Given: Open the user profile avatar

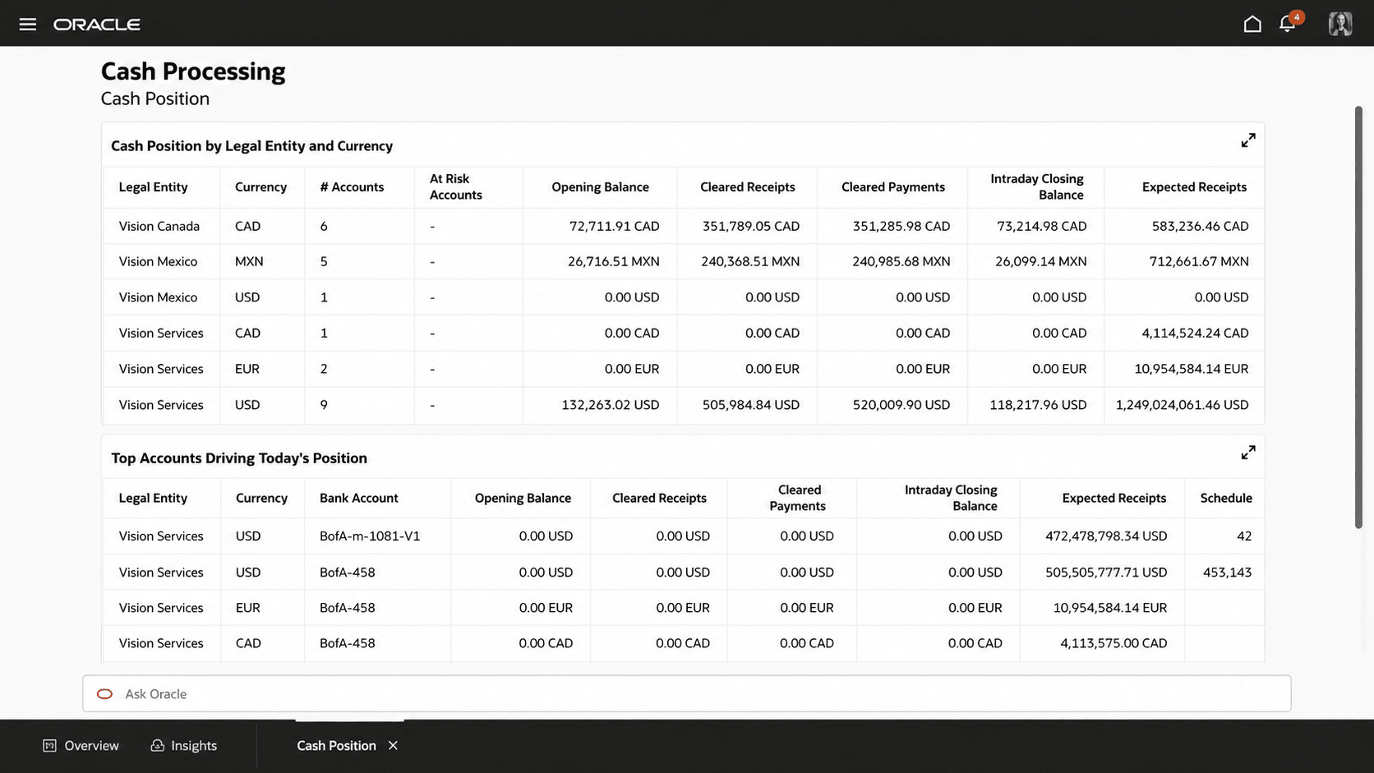Looking at the screenshot, I should pyautogui.click(x=1340, y=23).
